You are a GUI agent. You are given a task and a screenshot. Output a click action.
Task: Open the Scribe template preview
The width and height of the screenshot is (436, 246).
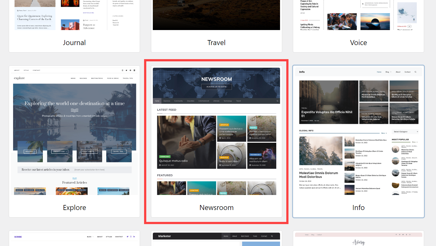[x=74, y=238]
